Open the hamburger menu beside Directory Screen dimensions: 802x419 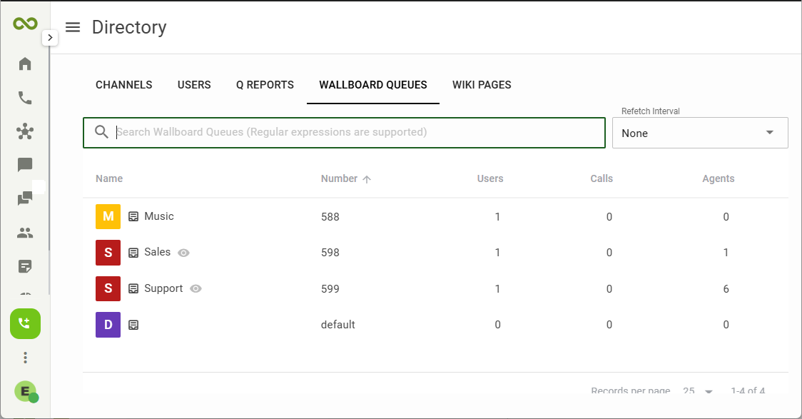pyautogui.click(x=73, y=27)
